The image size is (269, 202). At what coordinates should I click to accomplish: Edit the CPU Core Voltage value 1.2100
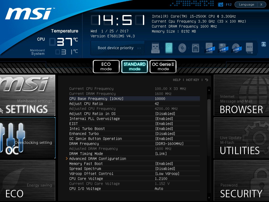click(x=161, y=179)
